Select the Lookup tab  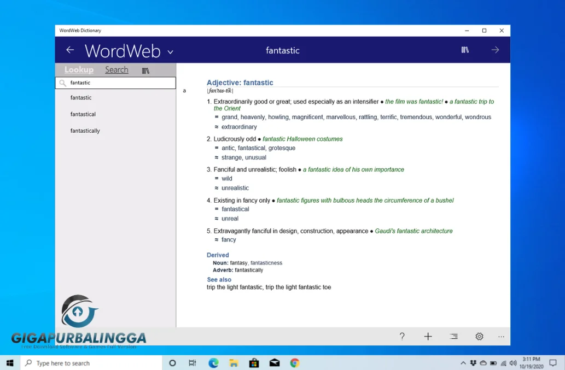click(78, 69)
